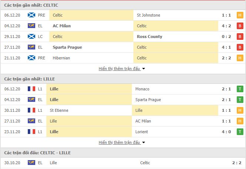Screen dimensions: 246x169
Task: Click Scotland flag on Hibernian 21.11.20 match
Action: tap(31, 58)
